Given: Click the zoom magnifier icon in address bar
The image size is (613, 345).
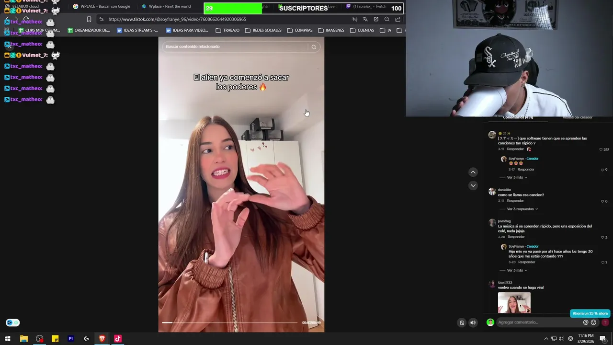Looking at the screenshot, I should point(387,19).
